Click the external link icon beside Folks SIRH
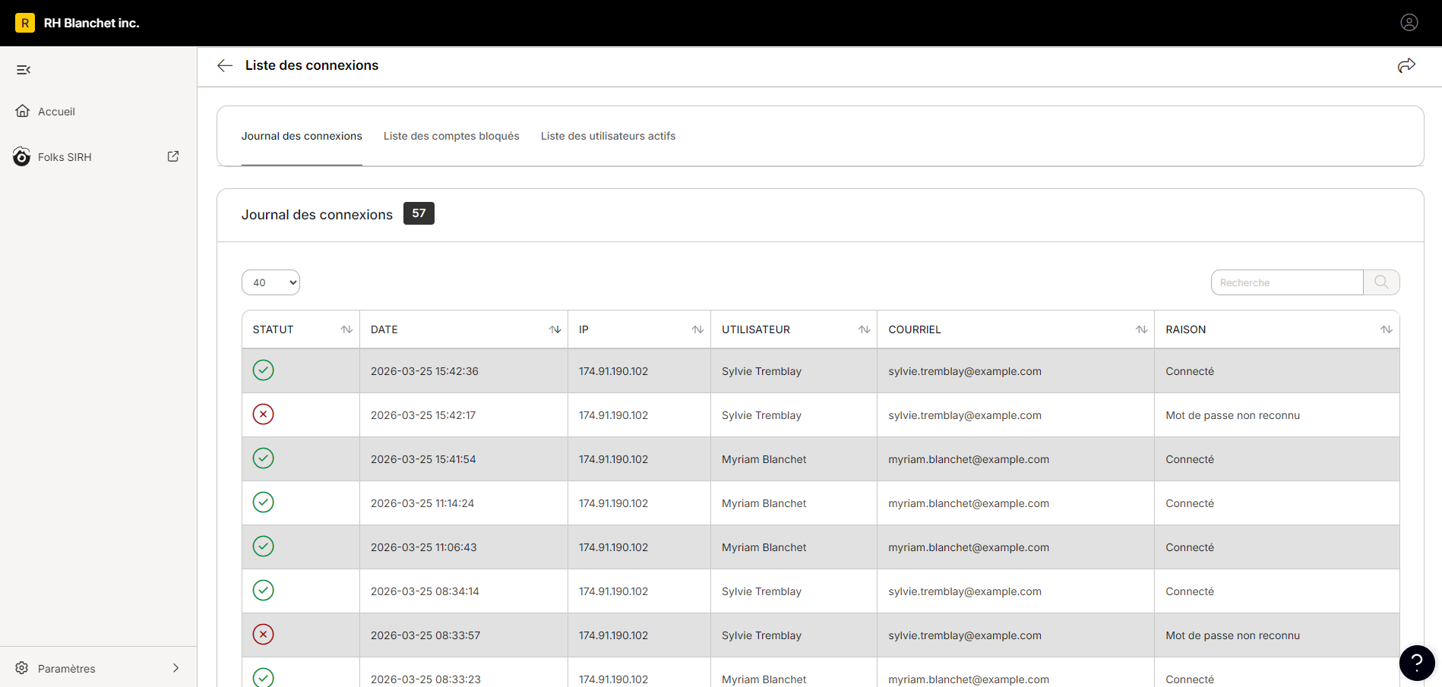This screenshot has width=1442, height=687. [173, 156]
